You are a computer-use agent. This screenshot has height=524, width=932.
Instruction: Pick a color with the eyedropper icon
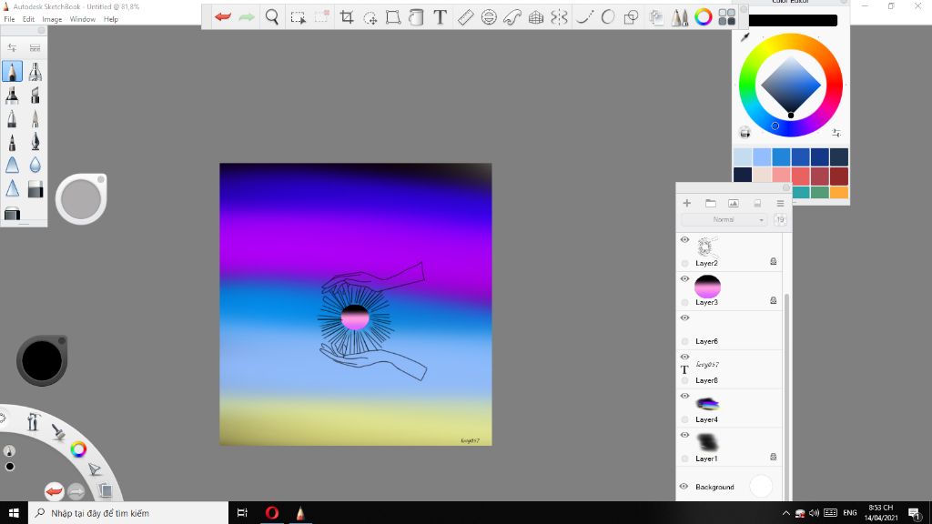745,37
